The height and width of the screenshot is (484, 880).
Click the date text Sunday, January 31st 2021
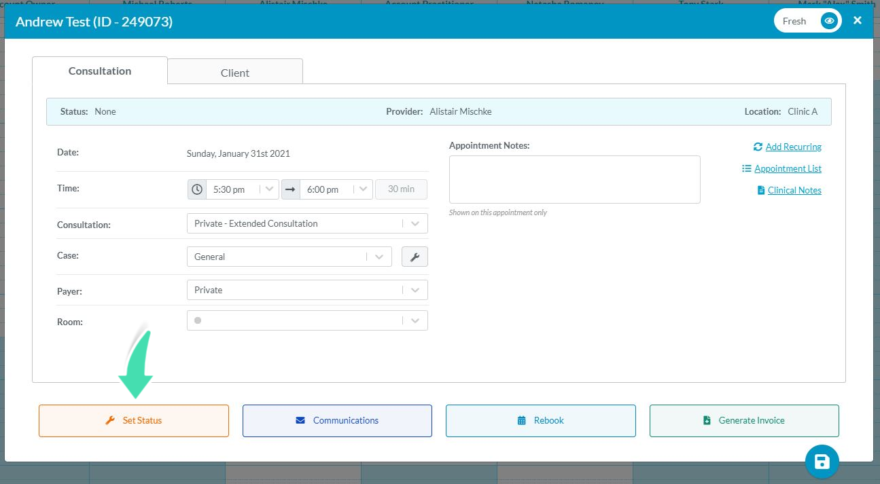[239, 153]
